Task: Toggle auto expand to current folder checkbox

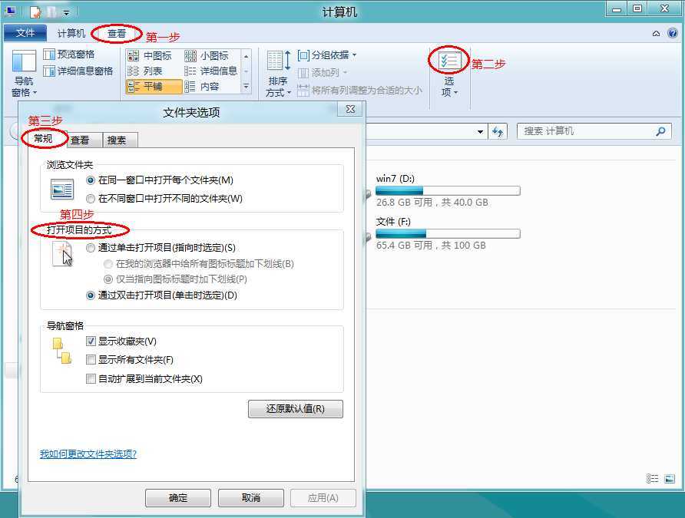Action: tap(91, 378)
